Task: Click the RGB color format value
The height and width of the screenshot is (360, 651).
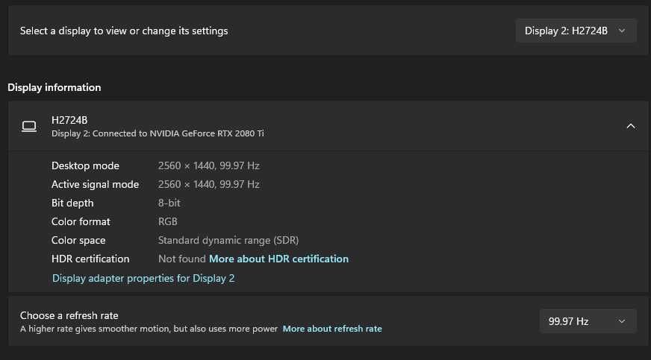Action: point(168,221)
